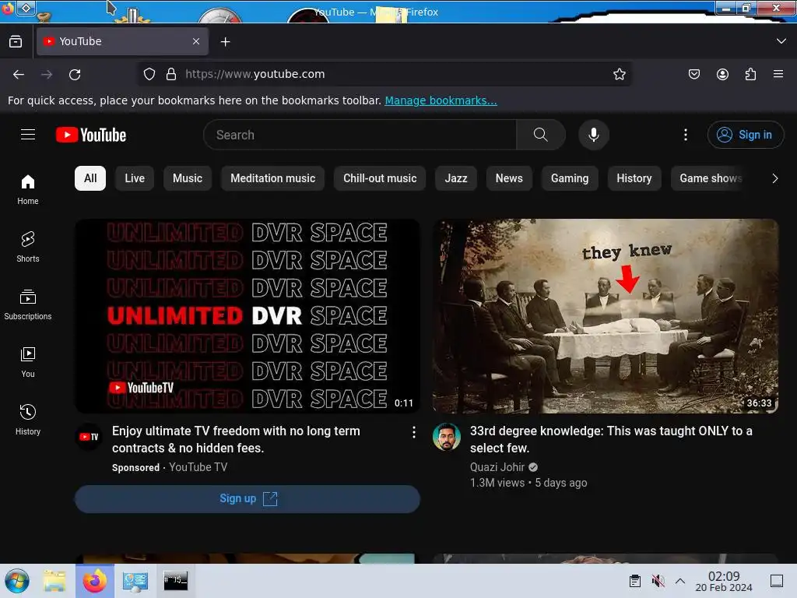The width and height of the screenshot is (797, 598).
Task: Open YouTube settings three-dot menu
Action: (685, 135)
